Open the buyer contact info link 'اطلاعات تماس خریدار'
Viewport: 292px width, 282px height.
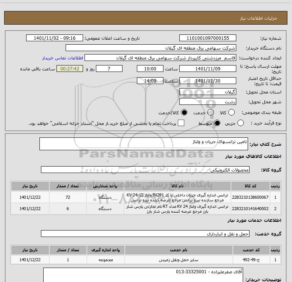pyautogui.click(x=63, y=58)
